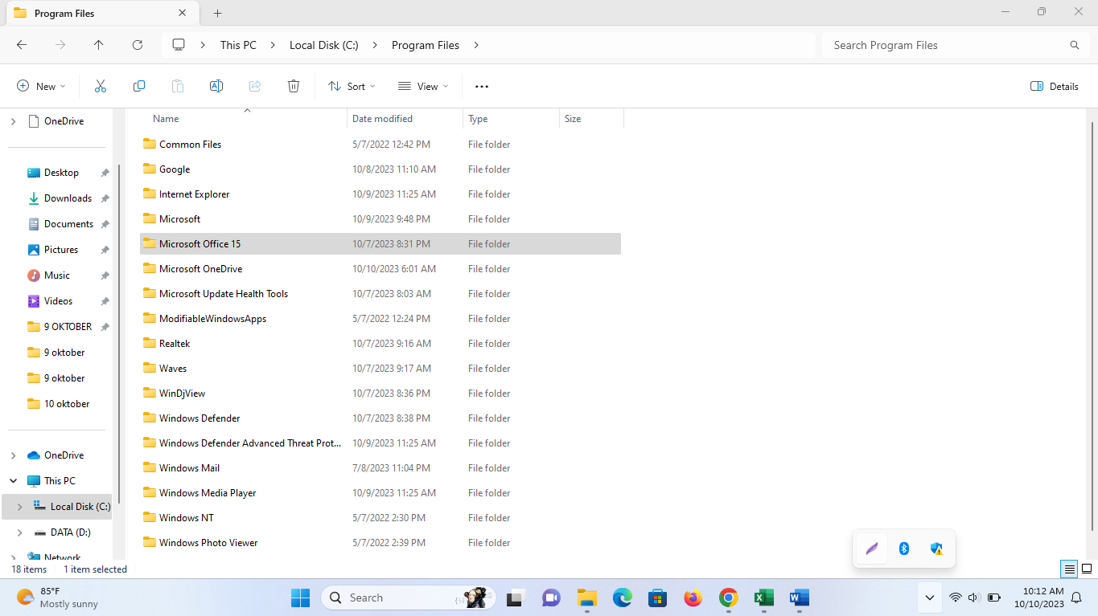
Task: Click the file list vertical scrollbar
Action: tap(1092, 326)
